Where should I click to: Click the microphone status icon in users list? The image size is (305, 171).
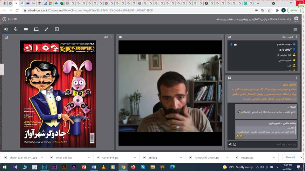point(231,45)
